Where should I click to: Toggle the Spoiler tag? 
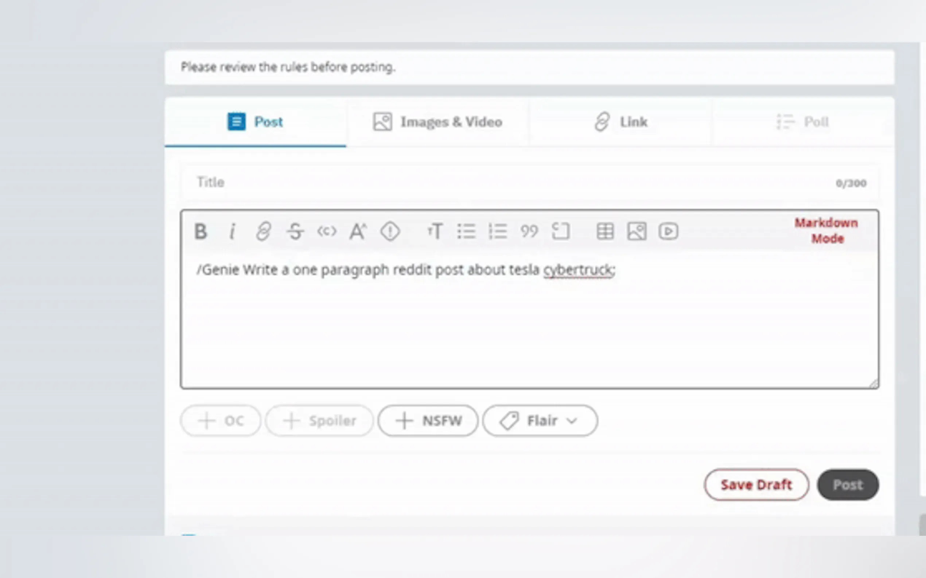point(319,420)
